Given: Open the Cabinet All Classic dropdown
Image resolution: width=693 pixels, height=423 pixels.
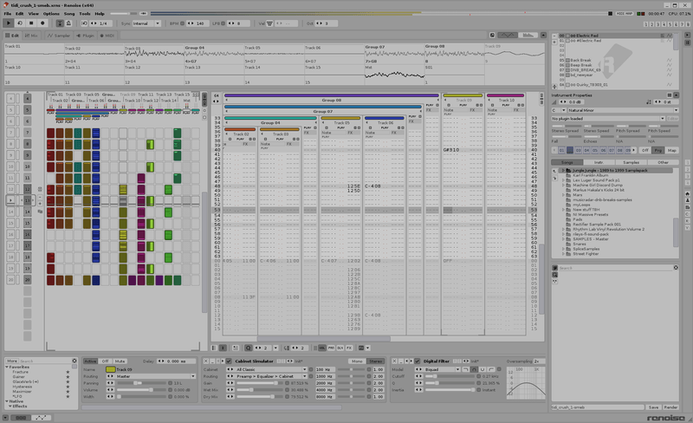Looking at the screenshot, I should tap(267, 369).
